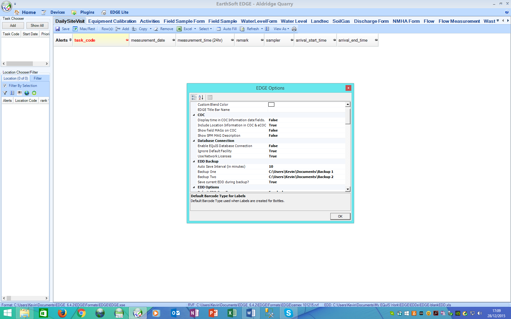511x319 pixels.
Task: Click the Max/Rest window icon
Action: [x=75, y=29]
